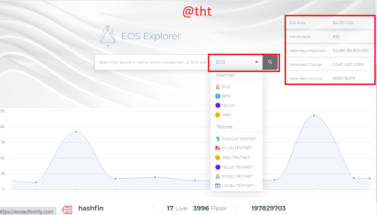Click the hashfin red producer logo
Viewport: 377px width, 215px height.
click(67, 209)
